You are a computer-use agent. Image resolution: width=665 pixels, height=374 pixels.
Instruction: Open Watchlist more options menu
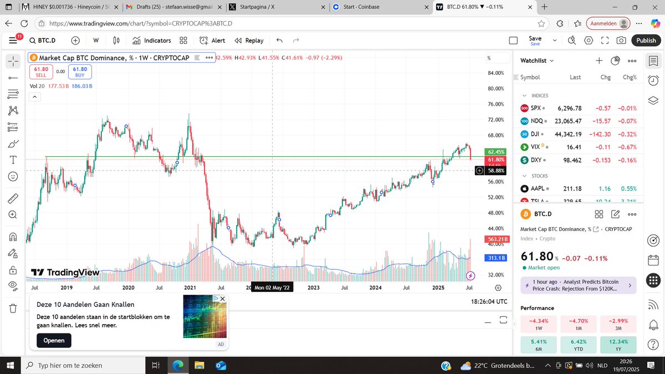point(632,60)
